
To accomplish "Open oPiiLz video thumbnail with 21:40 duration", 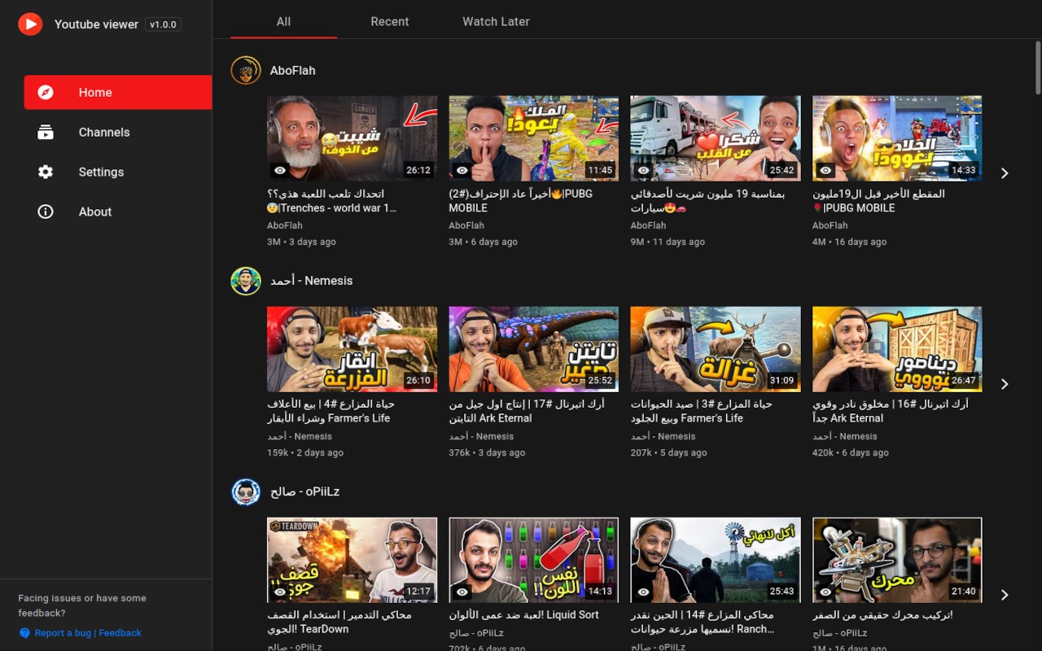I will [x=897, y=560].
